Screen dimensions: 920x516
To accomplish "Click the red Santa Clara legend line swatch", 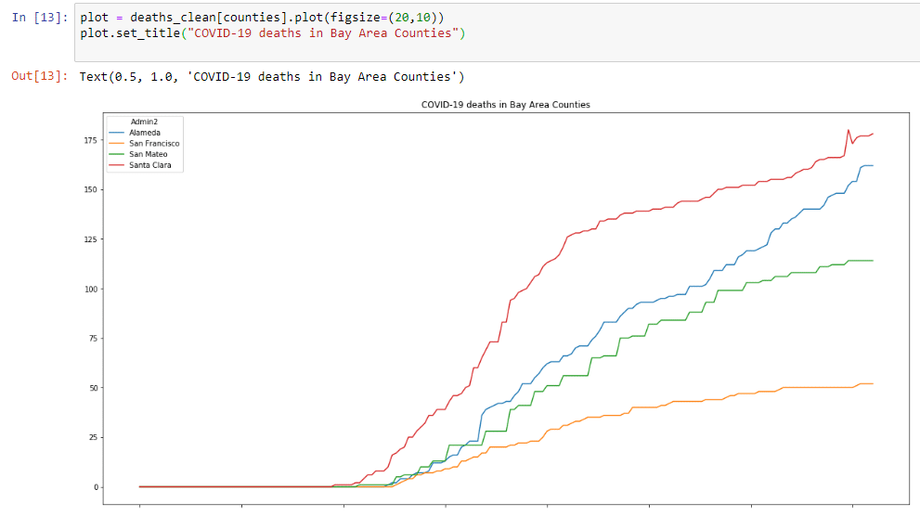I will [x=117, y=165].
